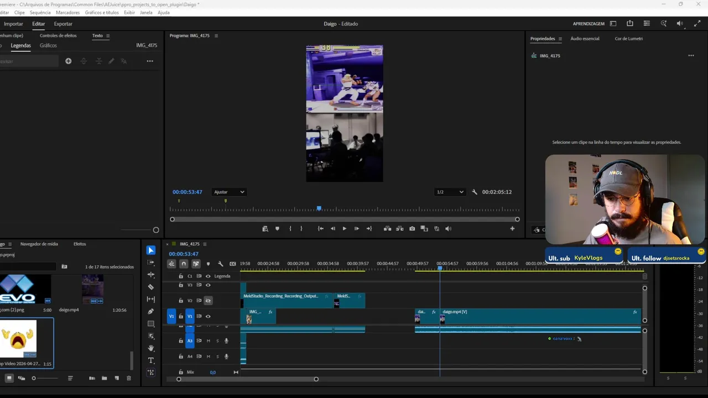Select the Ripple Edit tool
The height and width of the screenshot is (398, 708).
click(x=151, y=275)
